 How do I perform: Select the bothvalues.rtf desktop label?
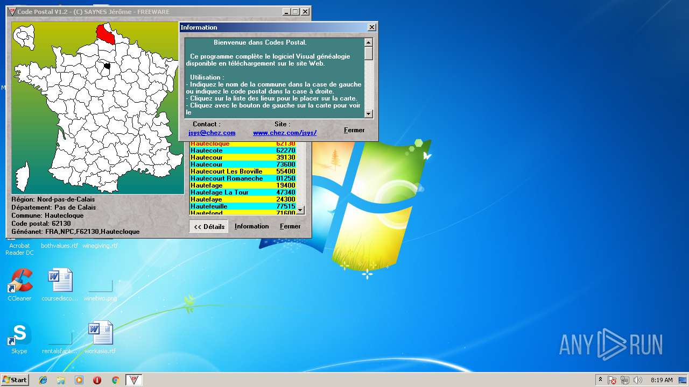(60, 246)
